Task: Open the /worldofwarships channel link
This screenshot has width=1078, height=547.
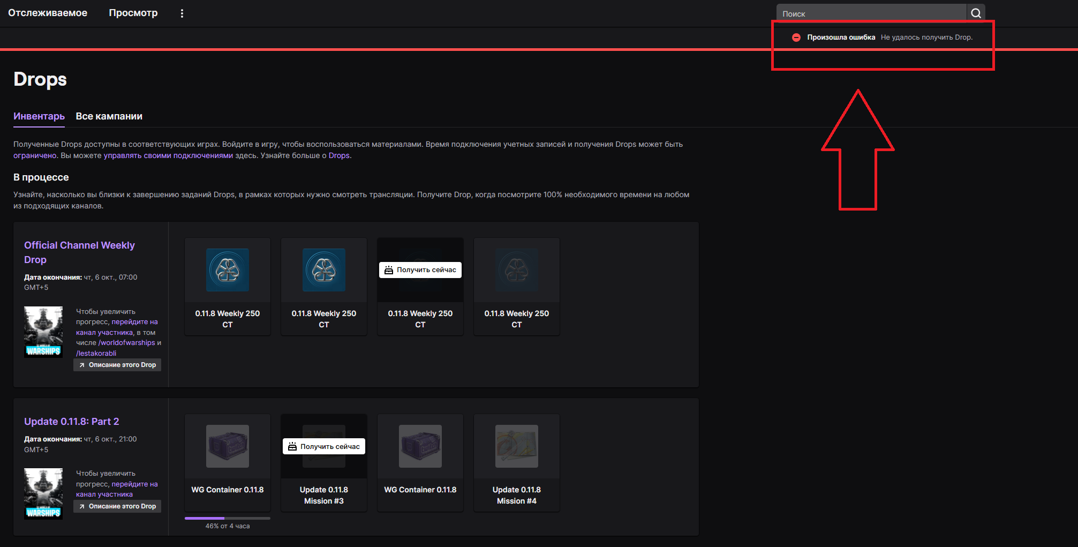Action: tap(127, 343)
